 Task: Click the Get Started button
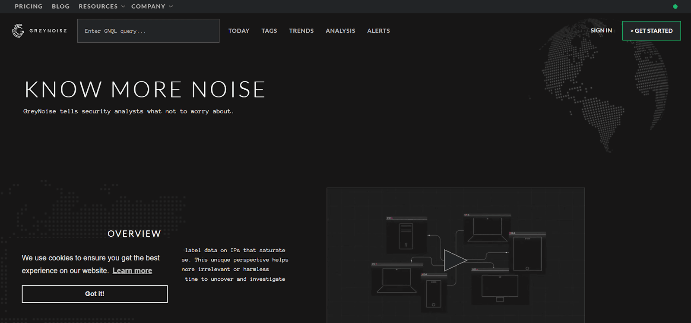tap(651, 31)
